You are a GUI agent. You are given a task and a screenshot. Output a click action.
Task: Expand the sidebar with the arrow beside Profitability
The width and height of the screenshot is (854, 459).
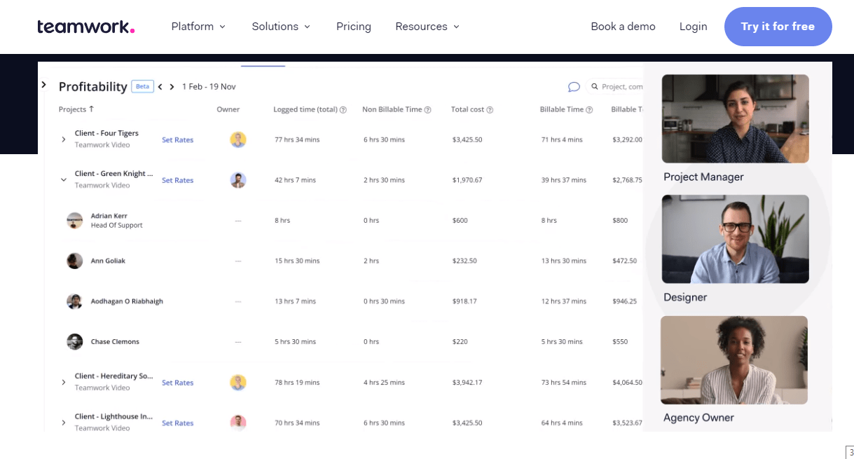point(43,85)
